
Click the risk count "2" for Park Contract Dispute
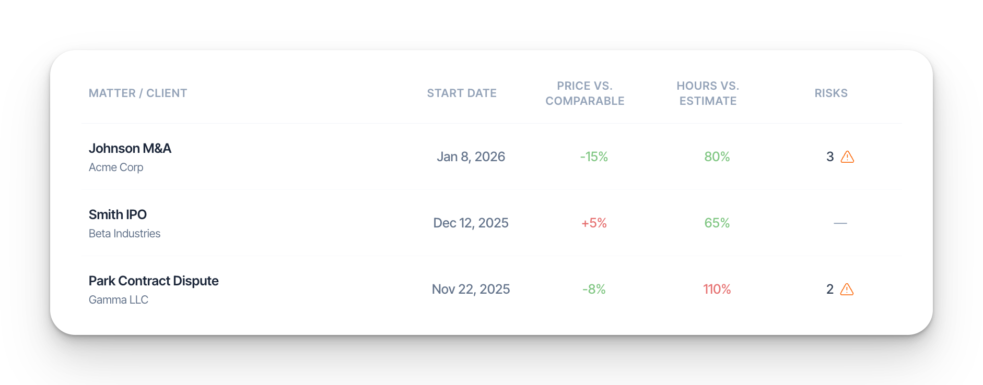[x=829, y=289]
